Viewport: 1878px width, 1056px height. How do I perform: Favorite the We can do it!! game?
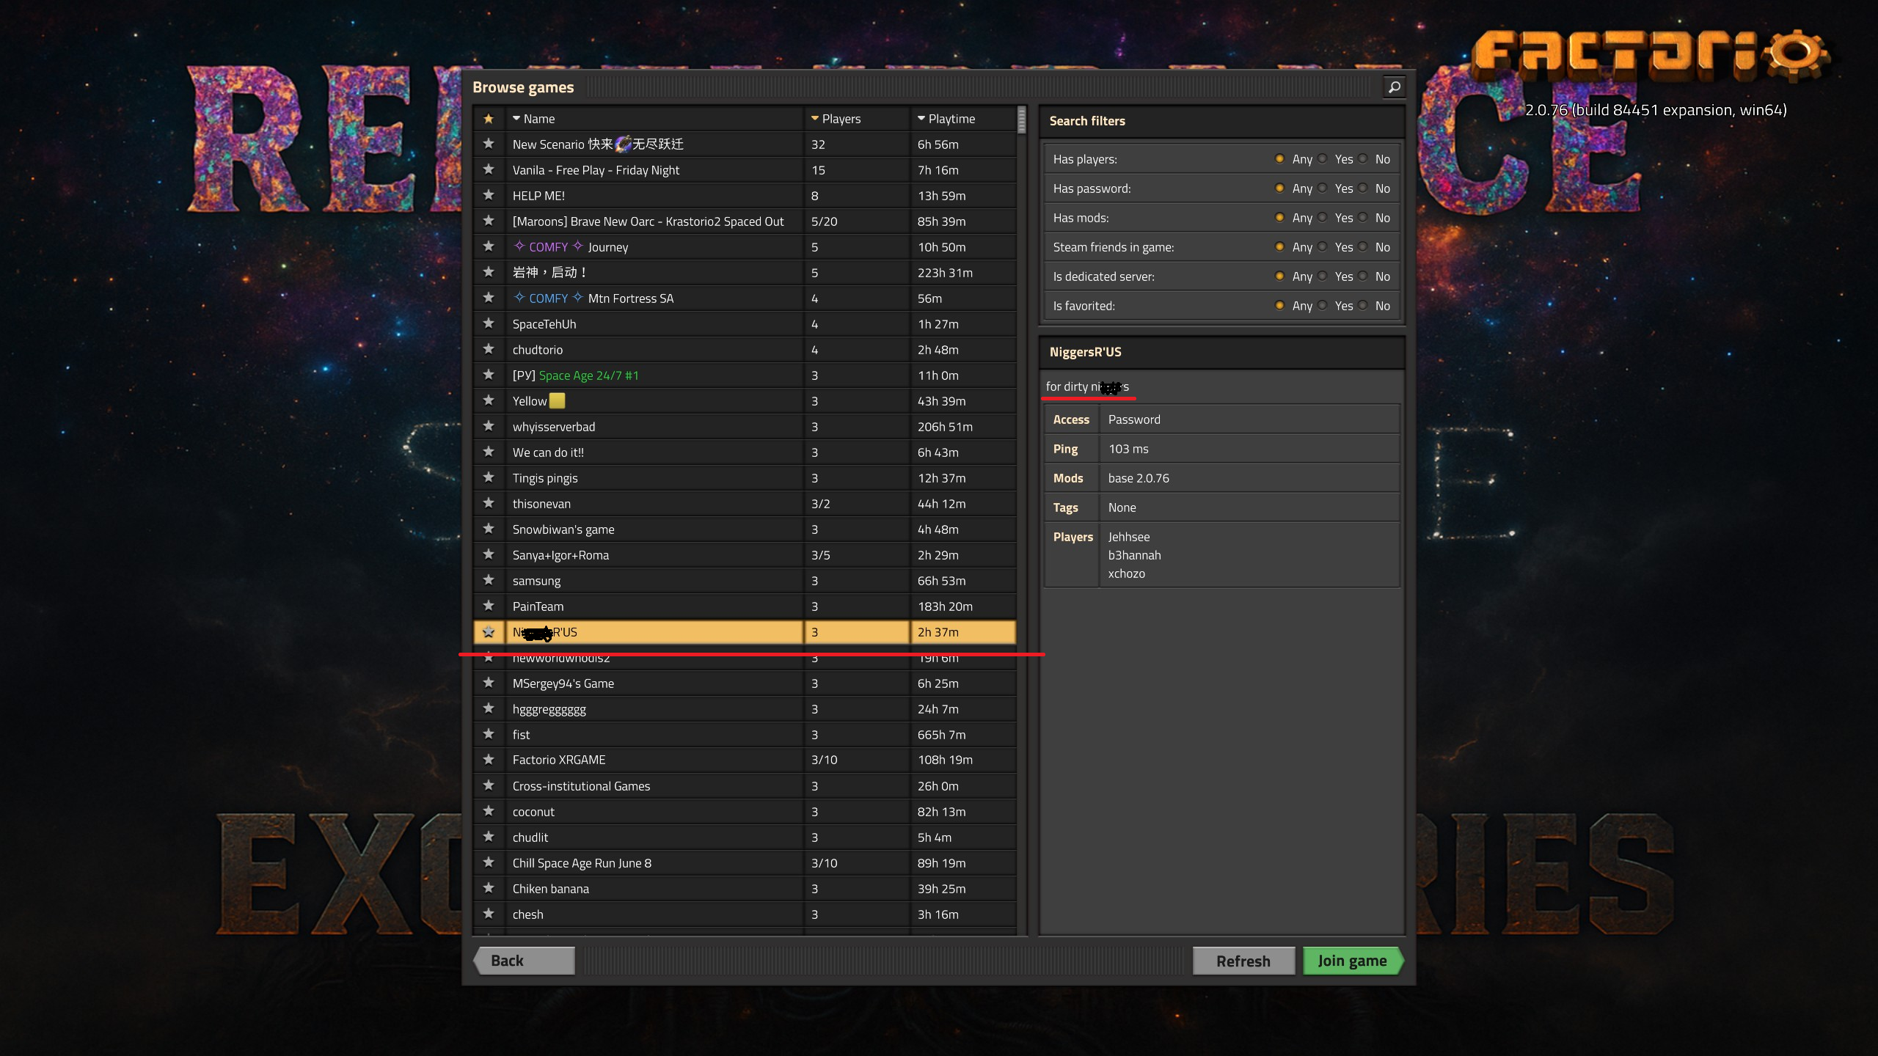(489, 452)
